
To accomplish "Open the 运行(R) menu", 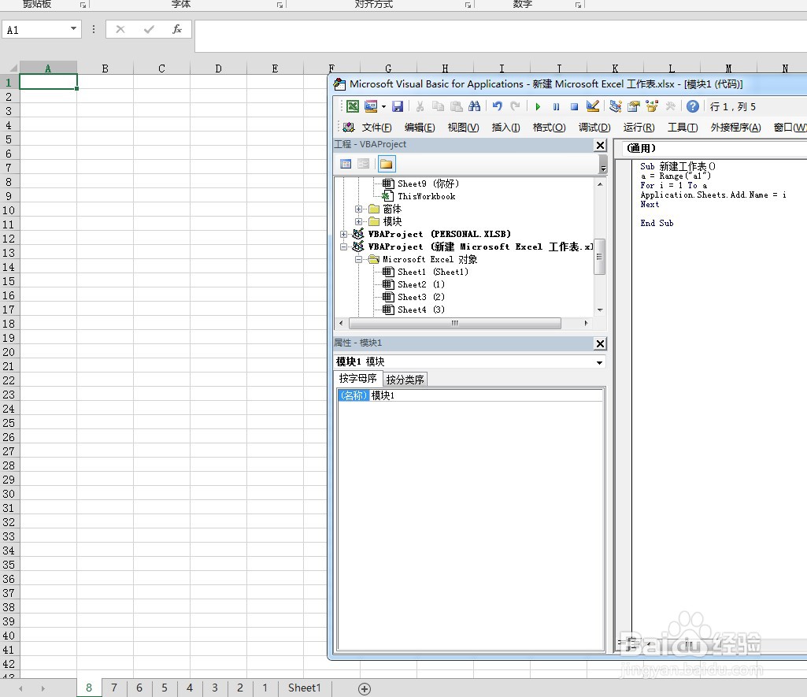I will coord(639,128).
